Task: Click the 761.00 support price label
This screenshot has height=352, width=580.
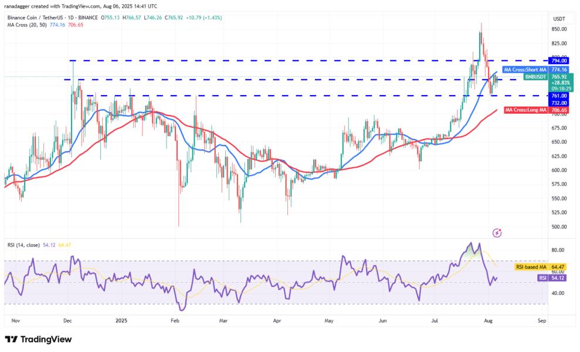Action: 559,96
